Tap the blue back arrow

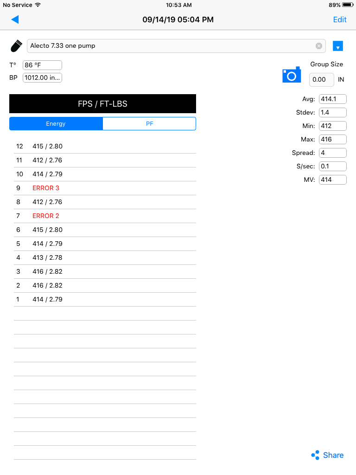click(15, 19)
